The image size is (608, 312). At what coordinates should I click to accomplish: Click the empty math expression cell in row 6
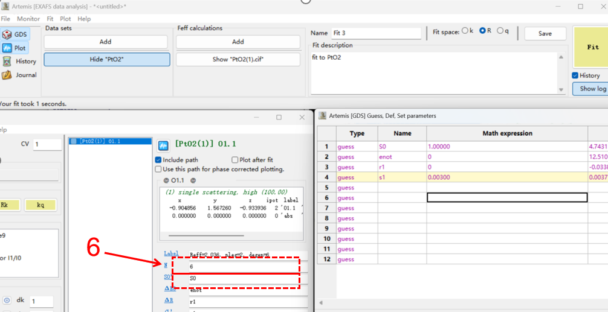[x=507, y=198]
